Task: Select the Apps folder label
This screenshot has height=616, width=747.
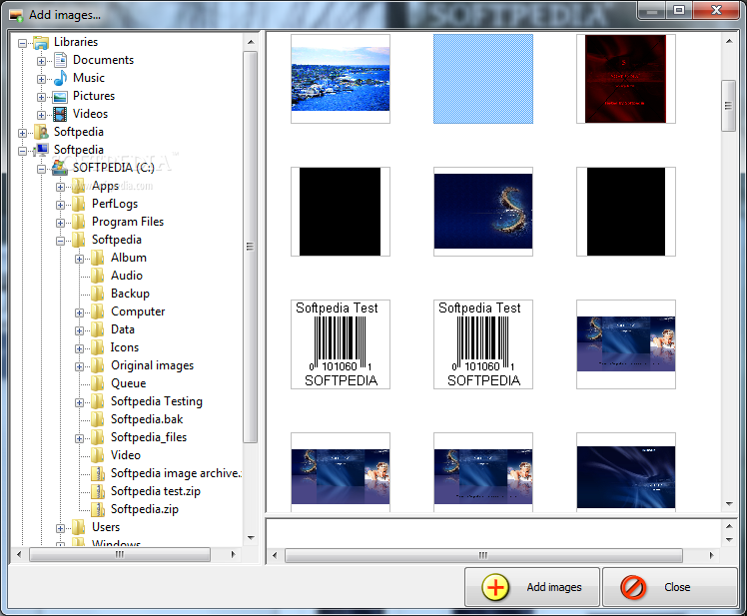Action: [x=105, y=186]
